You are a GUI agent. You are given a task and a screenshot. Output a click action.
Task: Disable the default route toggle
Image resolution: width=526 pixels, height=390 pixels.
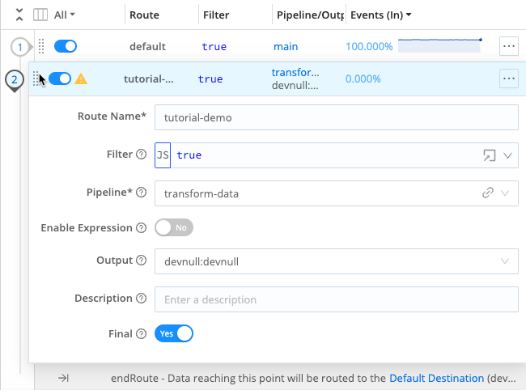point(66,47)
